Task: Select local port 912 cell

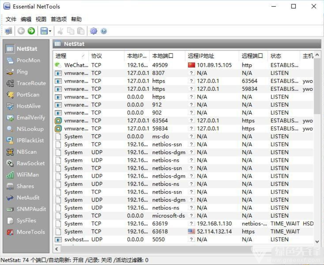Action: click(x=157, y=105)
